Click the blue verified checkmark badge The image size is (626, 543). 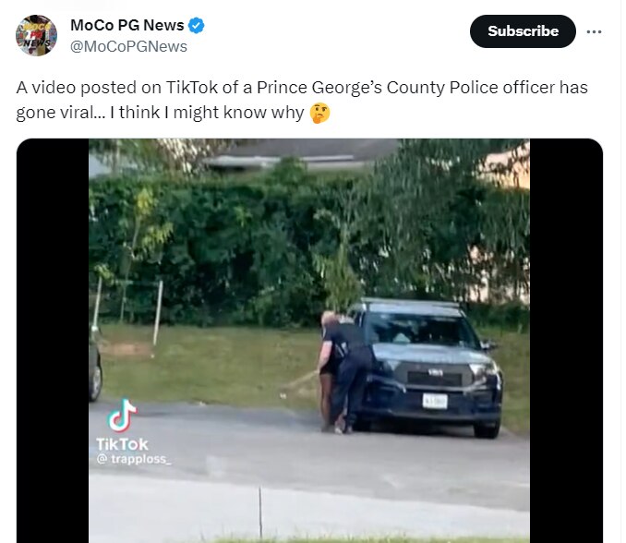(x=196, y=25)
